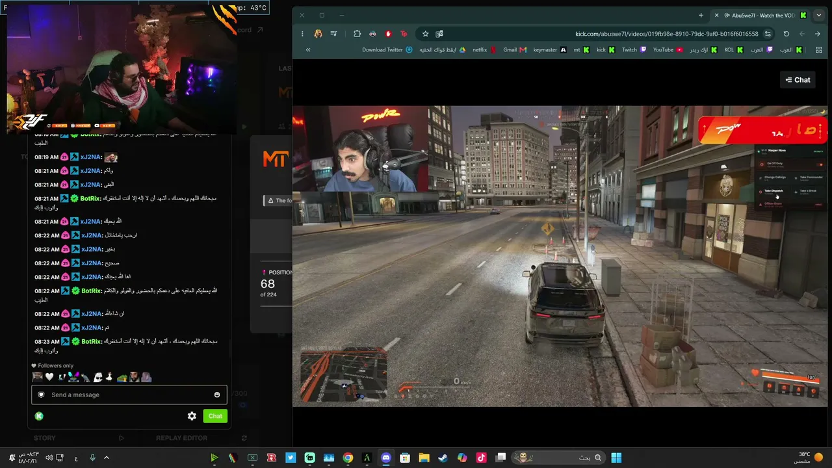Open File Explorer from the taskbar
Viewport: 832px width, 468px height.
point(424,458)
